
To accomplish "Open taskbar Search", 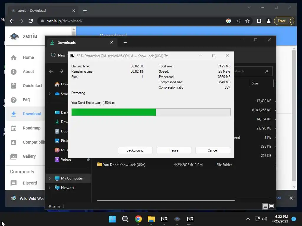I will (x=125, y=219).
